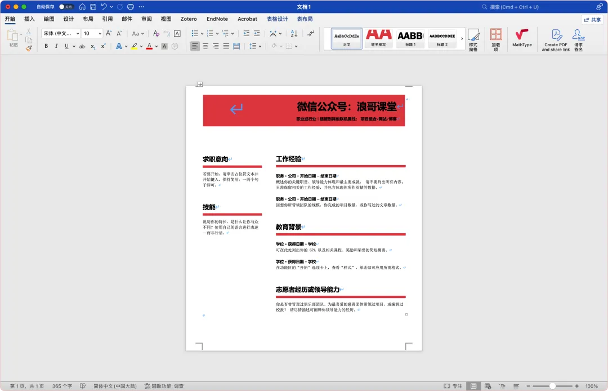Decrease font size with the smaller A icon
This screenshot has height=391, width=608.
(119, 33)
